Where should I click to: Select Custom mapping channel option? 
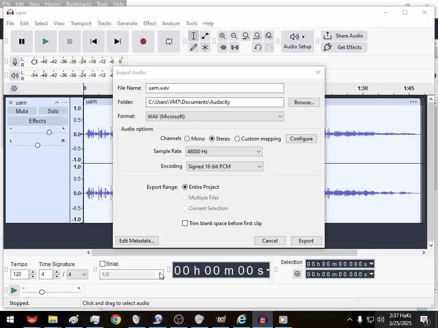click(257, 139)
